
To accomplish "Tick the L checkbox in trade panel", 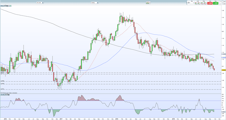I will point(219,4).
